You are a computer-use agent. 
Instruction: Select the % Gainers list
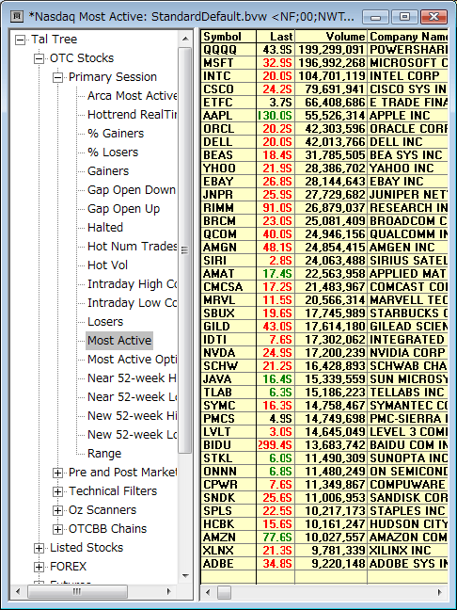tap(116, 134)
